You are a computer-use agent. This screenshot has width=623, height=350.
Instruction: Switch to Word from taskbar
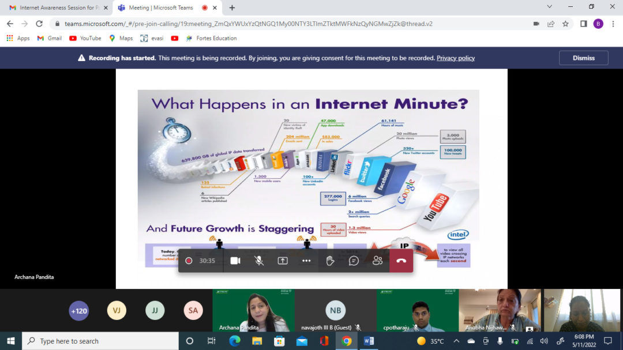369,341
